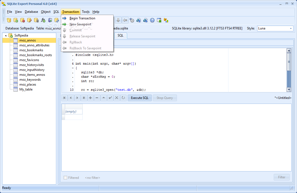Screen dimensions: 297x193
Task: Click the door-shaped exit icon in toolbar
Action: coord(50,20)
